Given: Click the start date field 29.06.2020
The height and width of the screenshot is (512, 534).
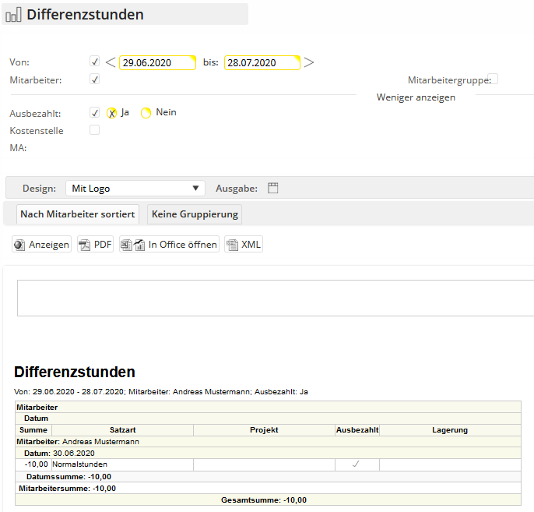Looking at the screenshot, I should (156, 63).
